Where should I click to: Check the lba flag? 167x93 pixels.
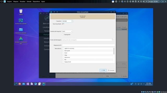(63, 60)
